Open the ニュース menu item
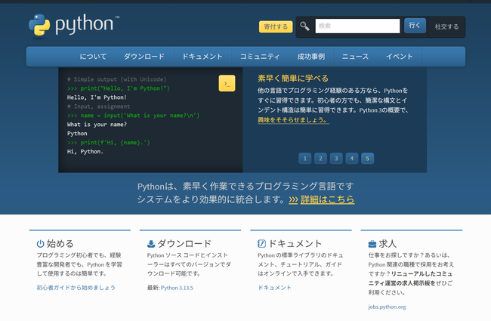Screen dimensions: 491x321 tap(355, 57)
